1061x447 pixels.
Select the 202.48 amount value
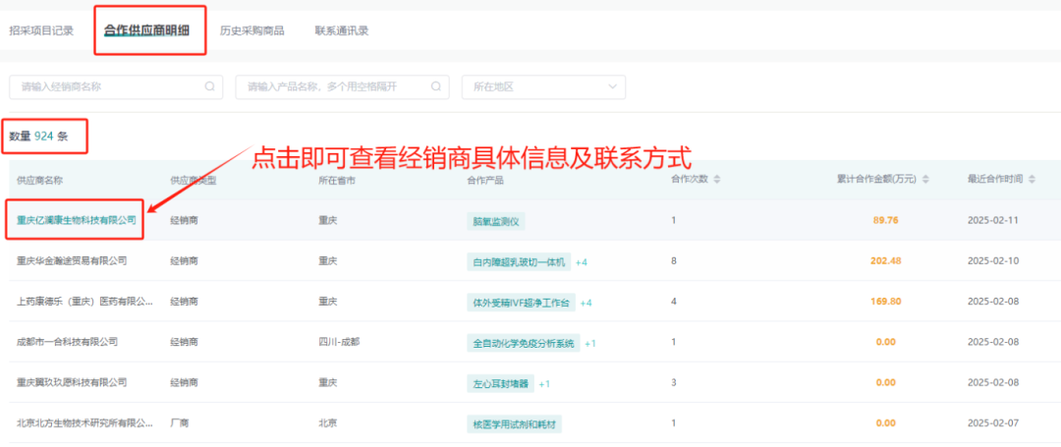(884, 260)
